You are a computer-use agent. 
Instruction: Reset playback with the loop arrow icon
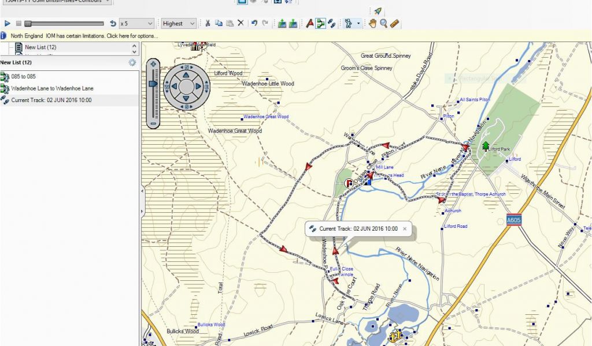pyautogui.click(x=113, y=23)
